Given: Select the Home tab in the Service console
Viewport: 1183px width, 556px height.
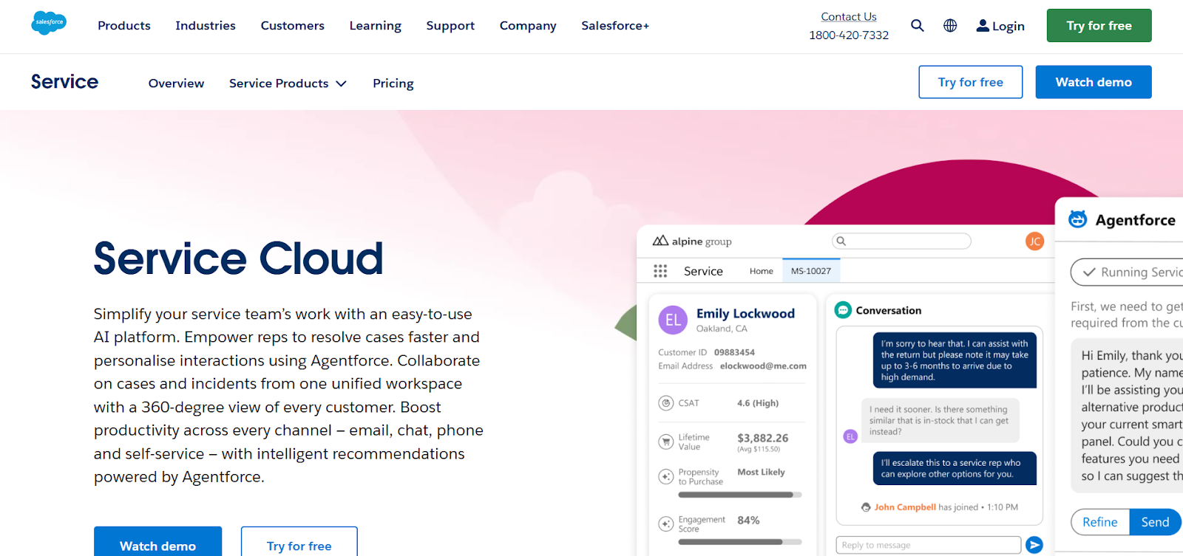Looking at the screenshot, I should coord(761,271).
